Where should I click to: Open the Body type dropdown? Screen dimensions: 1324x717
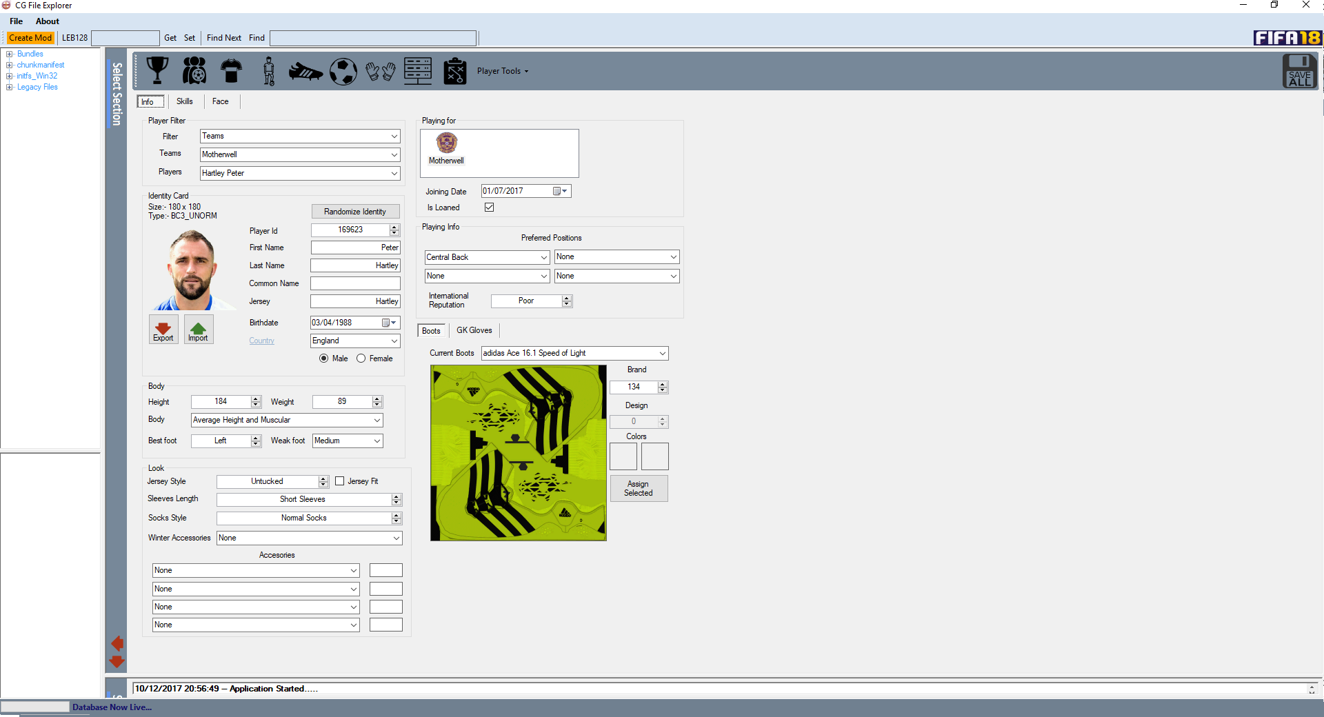287,420
